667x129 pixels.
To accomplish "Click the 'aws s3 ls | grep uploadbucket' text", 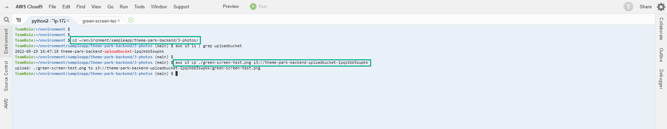I will (x=209, y=46).
